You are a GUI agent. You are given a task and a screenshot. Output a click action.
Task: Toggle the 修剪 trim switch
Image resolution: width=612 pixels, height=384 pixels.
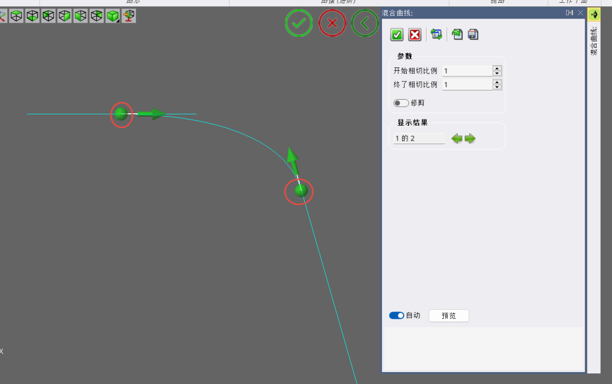(401, 103)
